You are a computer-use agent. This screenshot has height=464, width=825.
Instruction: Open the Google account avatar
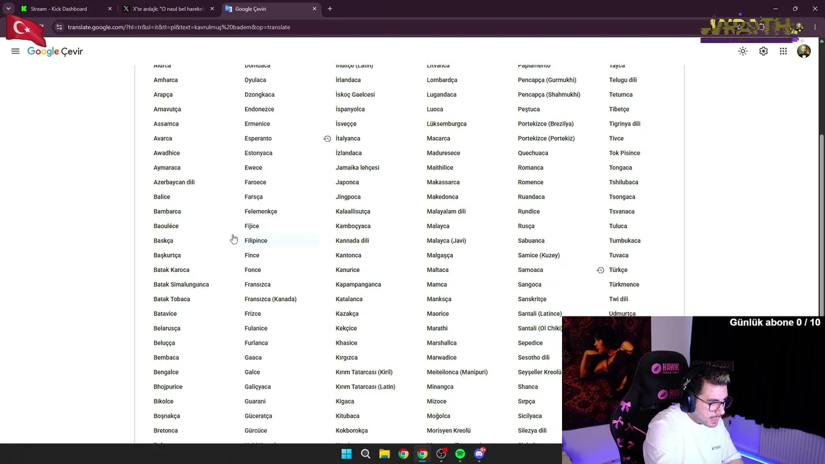tap(804, 52)
